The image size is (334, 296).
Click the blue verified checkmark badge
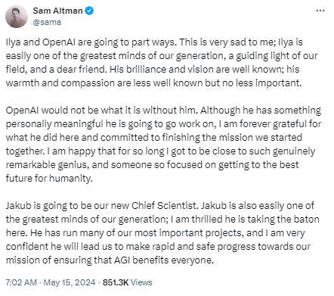(x=89, y=11)
